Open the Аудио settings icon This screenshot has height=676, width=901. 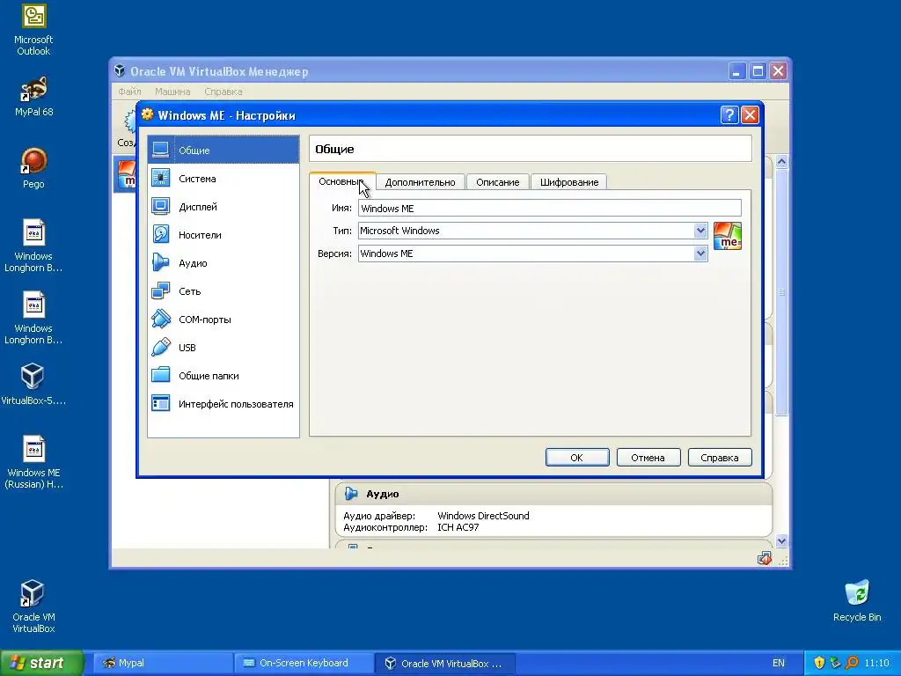click(x=161, y=262)
